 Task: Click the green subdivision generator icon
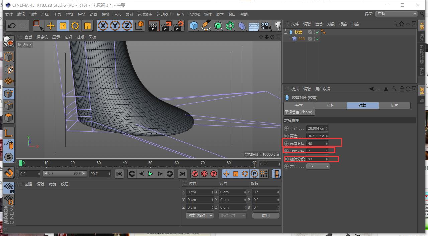pyautogui.click(x=218, y=26)
